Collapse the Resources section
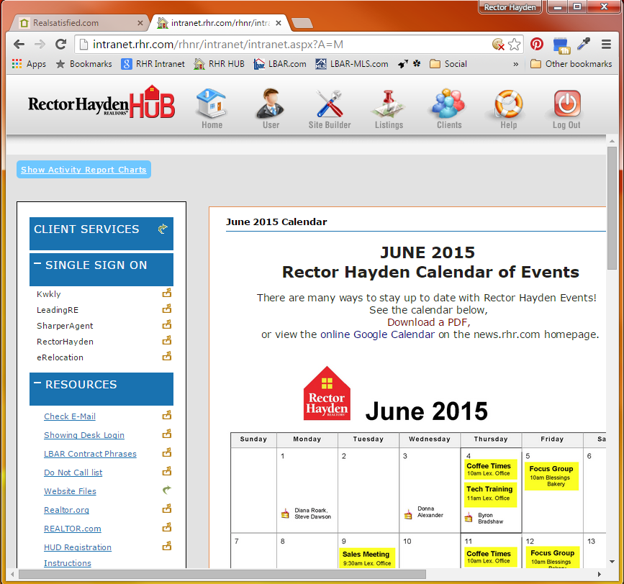 37,383
